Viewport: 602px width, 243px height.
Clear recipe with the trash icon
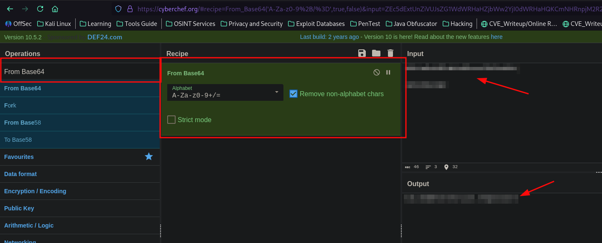coord(390,53)
